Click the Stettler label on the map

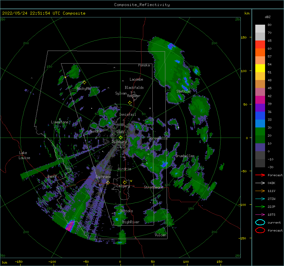(x=184, y=91)
